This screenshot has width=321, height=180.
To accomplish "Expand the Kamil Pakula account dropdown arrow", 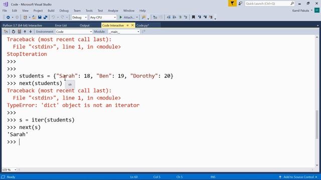I will [x=311, y=10].
